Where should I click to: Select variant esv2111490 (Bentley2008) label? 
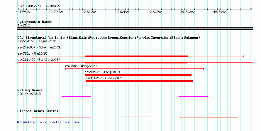[39, 60]
